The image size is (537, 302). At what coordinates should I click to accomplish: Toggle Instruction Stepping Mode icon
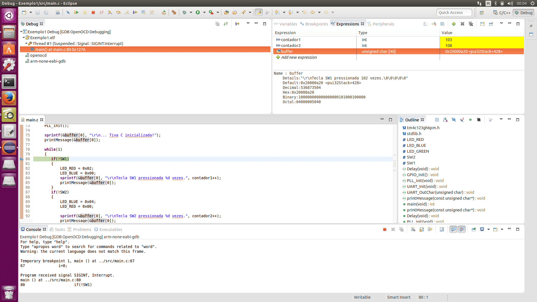135,13
